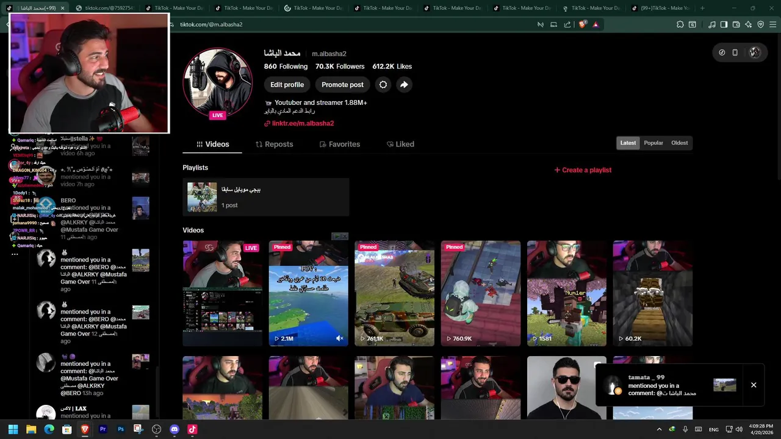Viewport: 781px width, 439px height.
Task: Open the ENG language input switcher
Action: 713,429
